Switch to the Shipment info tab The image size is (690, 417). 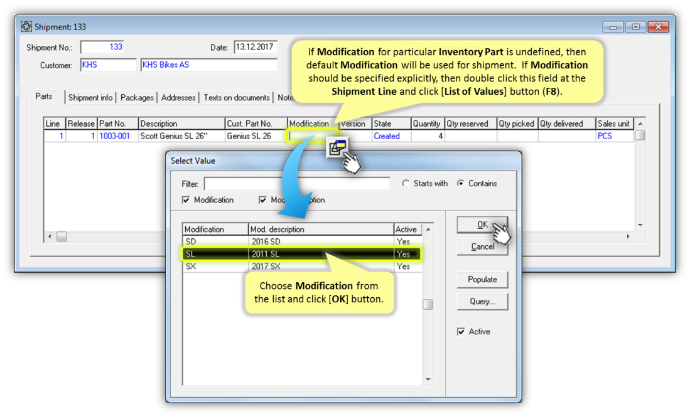point(90,98)
